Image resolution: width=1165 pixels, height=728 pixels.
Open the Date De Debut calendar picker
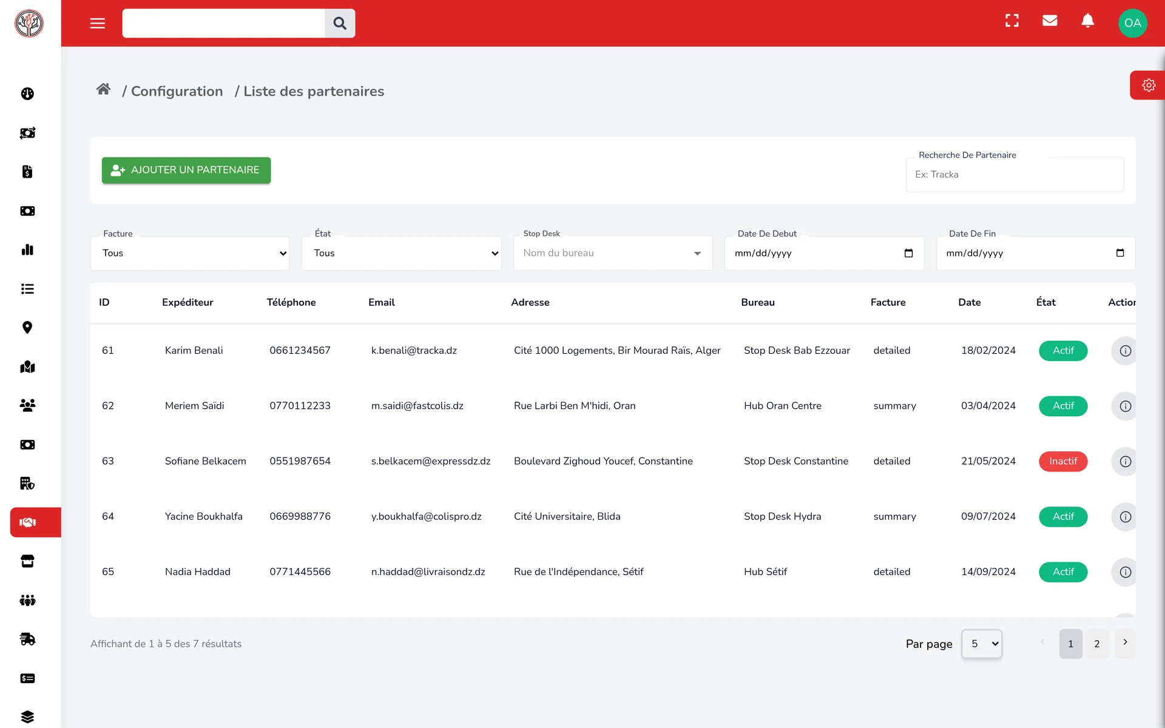[908, 253]
